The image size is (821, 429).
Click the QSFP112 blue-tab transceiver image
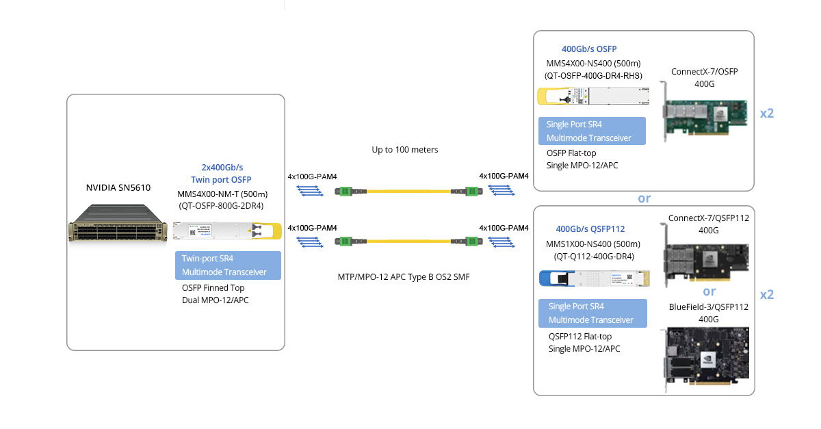[x=594, y=278]
